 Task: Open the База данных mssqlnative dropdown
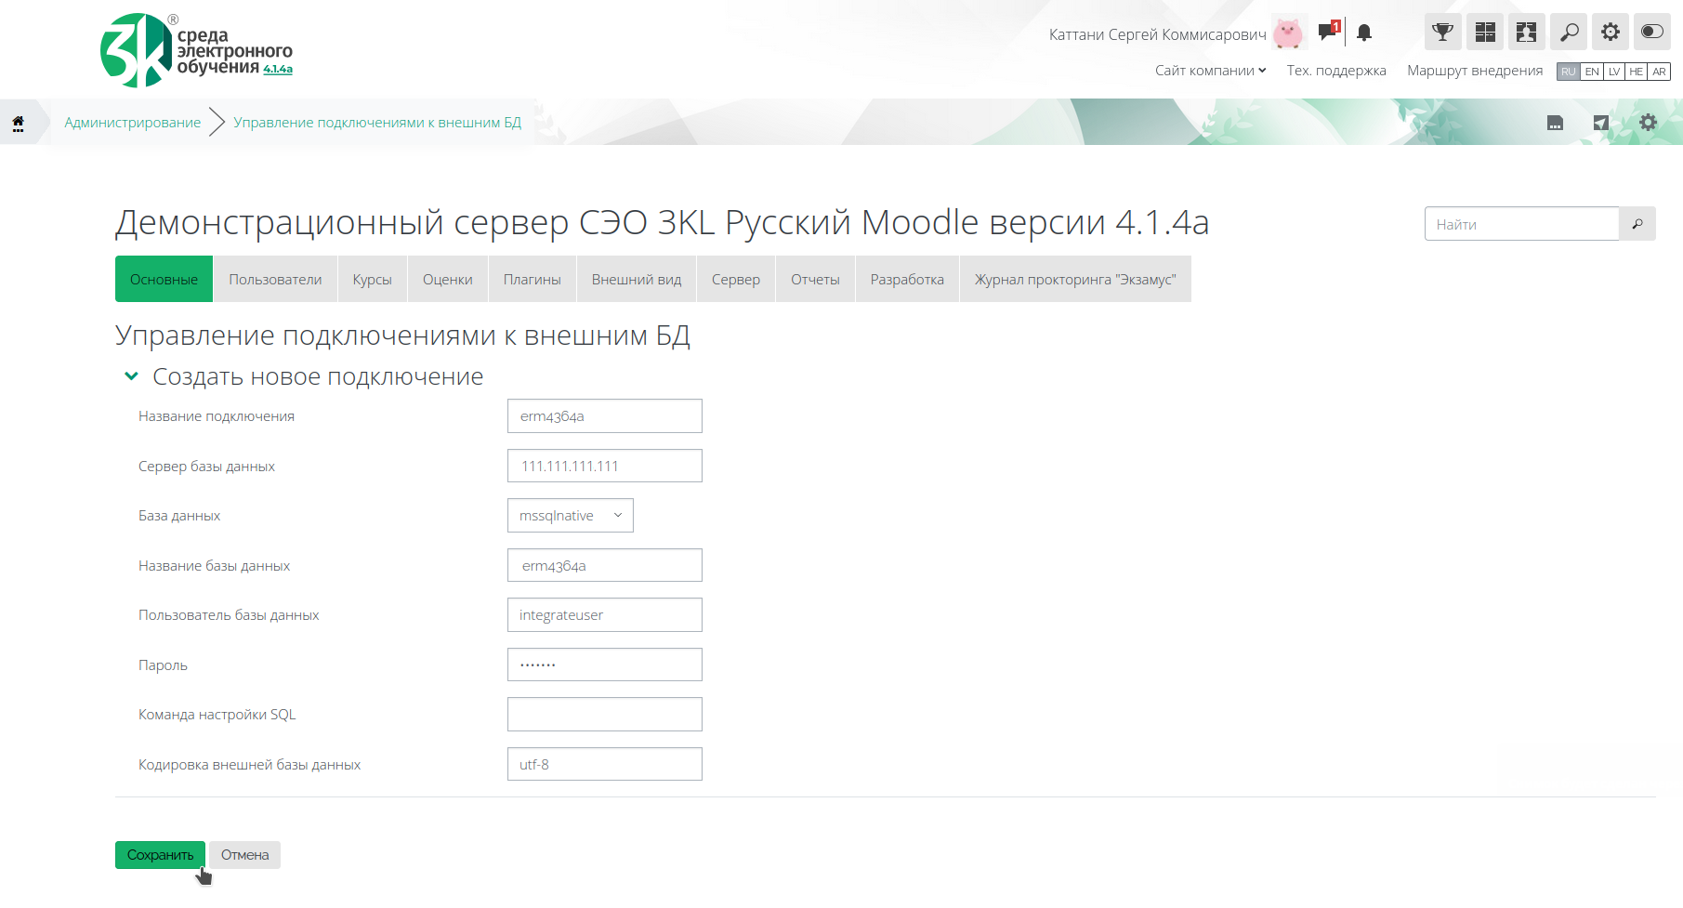click(x=571, y=516)
